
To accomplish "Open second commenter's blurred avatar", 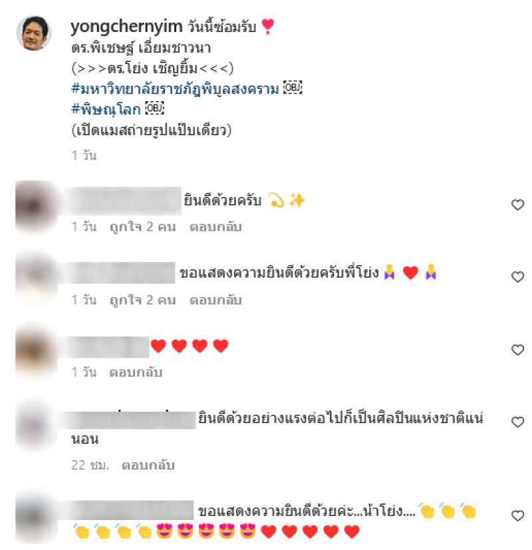I will (36, 278).
